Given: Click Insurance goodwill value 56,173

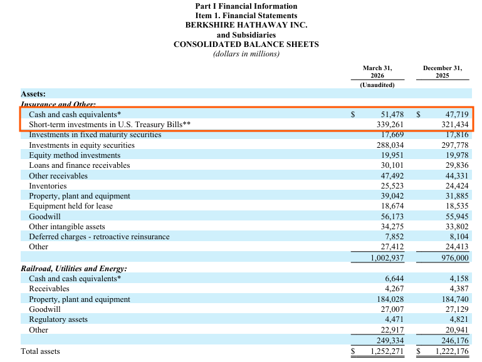Looking at the screenshot, I should click(x=392, y=217).
